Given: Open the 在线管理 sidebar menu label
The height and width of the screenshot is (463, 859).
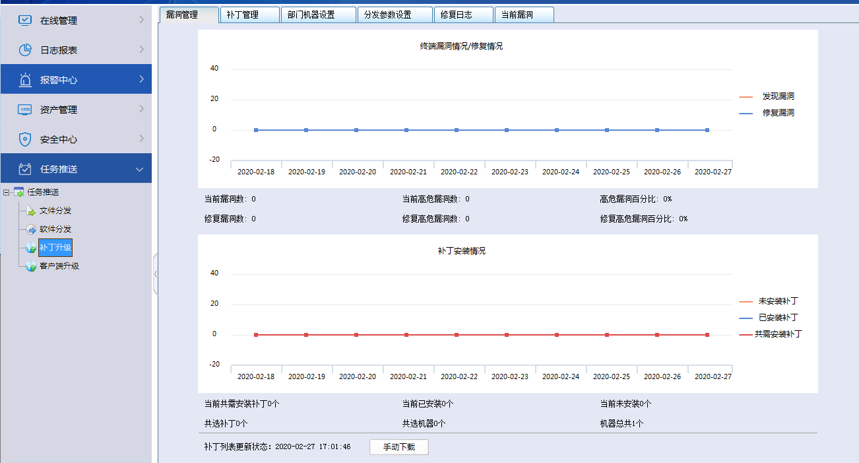Looking at the screenshot, I should point(59,20).
